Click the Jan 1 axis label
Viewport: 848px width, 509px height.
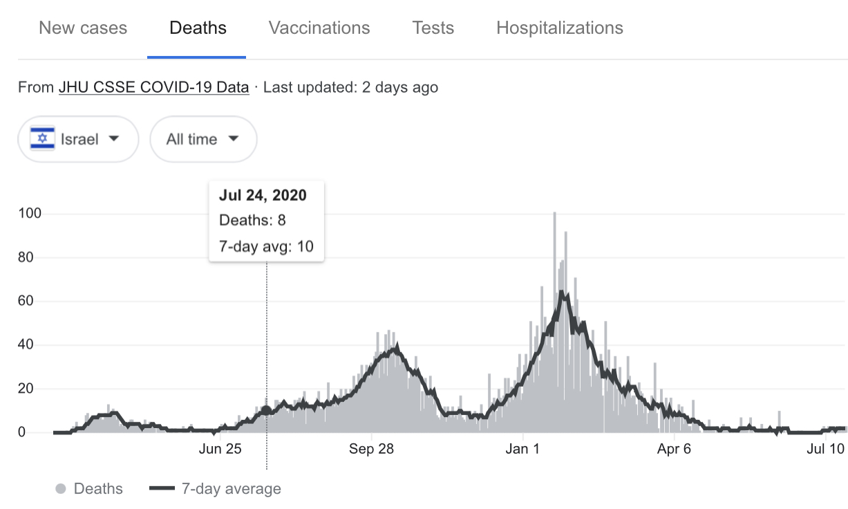point(522,450)
